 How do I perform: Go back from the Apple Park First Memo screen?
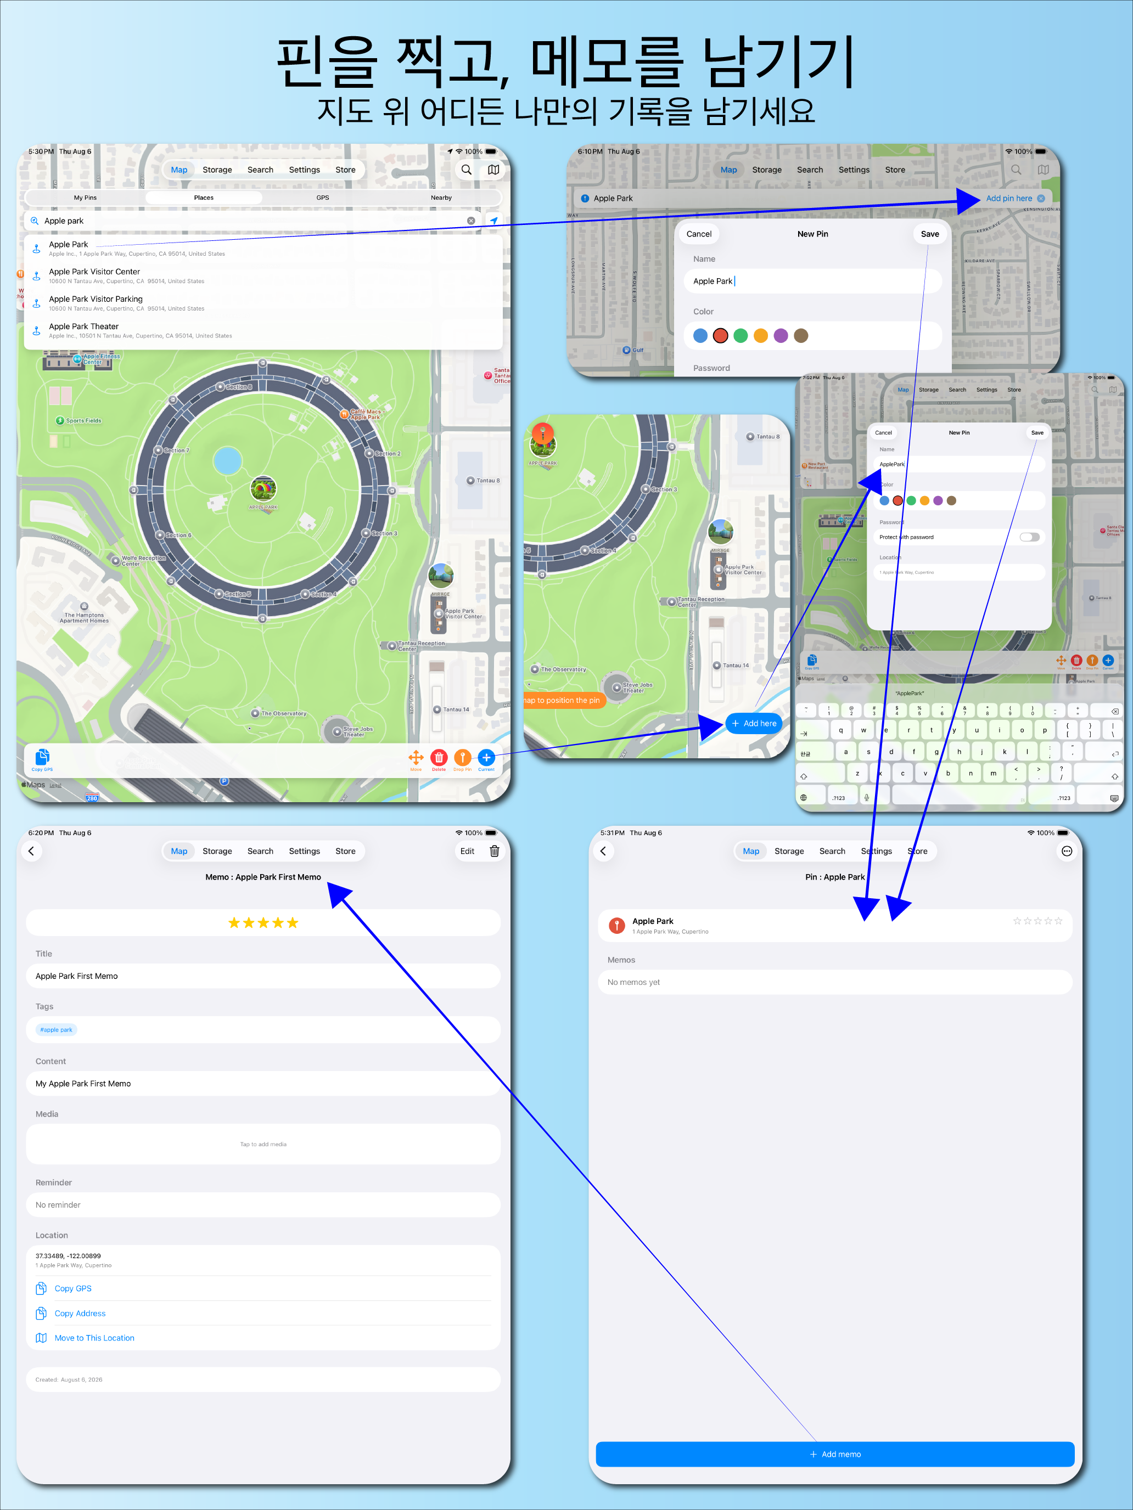point(31,850)
